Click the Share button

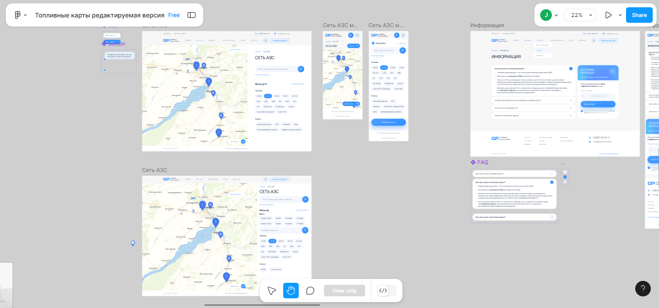pyautogui.click(x=639, y=15)
